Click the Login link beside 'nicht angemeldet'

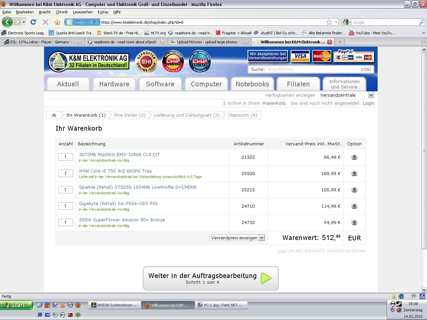(369, 103)
